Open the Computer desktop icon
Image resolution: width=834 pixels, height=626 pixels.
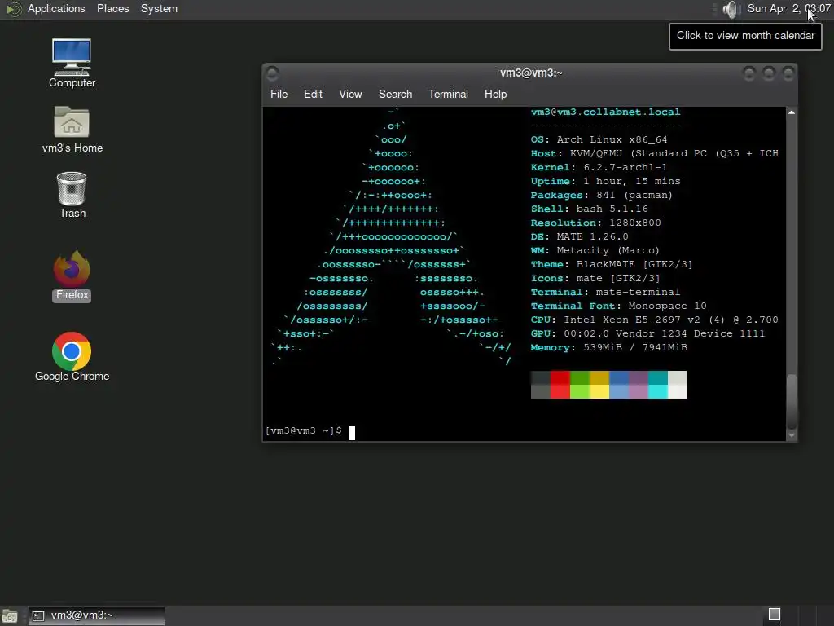(72, 63)
